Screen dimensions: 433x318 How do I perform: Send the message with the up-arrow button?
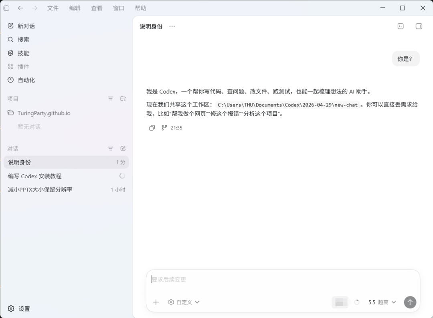tap(410, 302)
